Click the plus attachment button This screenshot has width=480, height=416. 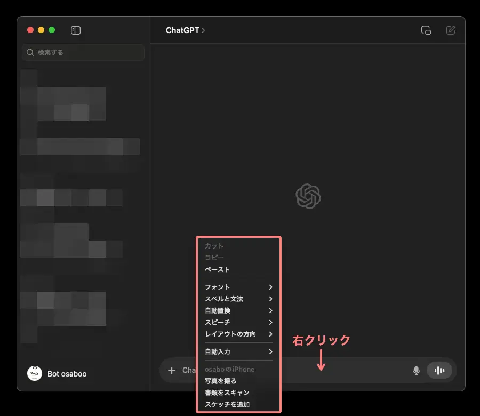172,371
